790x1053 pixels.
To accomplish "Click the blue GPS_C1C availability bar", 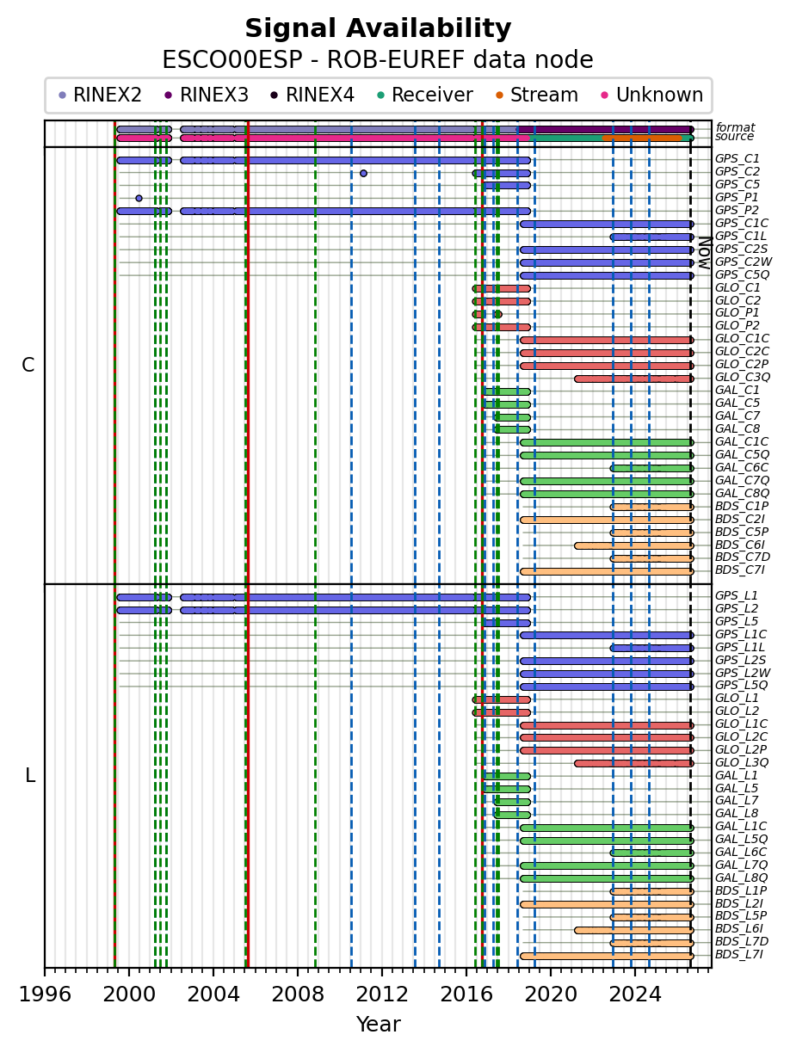I will [607, 224].
